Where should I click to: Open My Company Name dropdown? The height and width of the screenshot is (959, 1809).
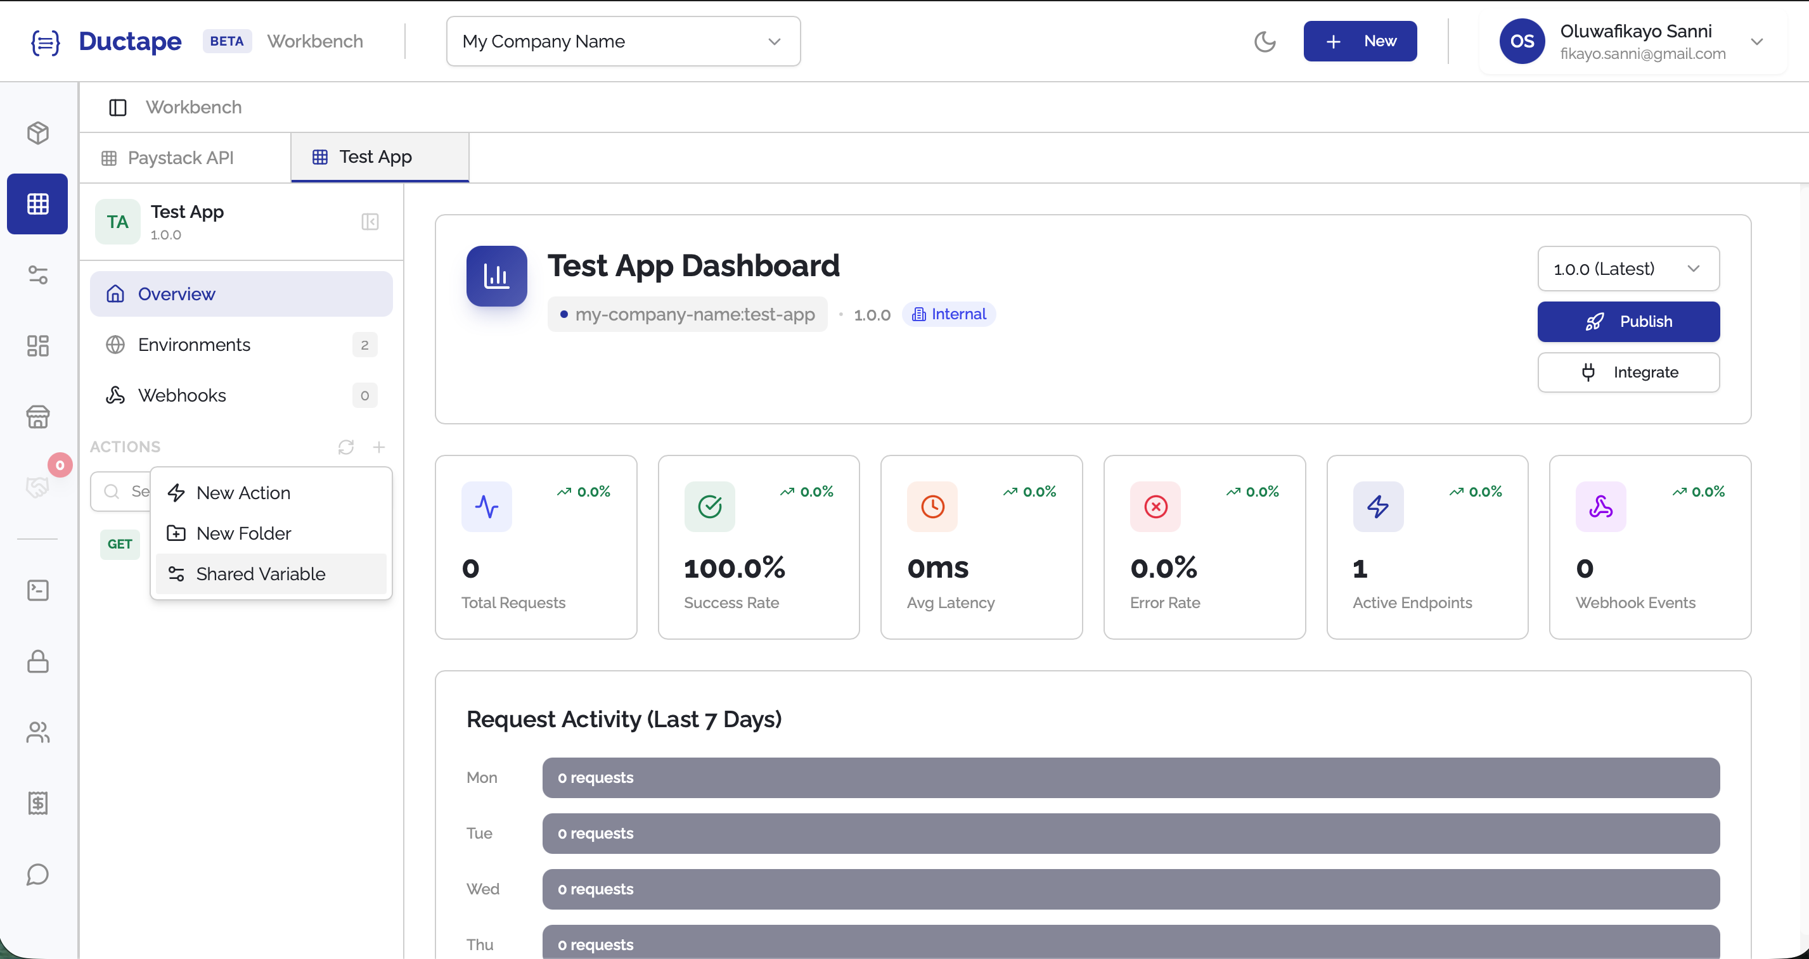click(x=623, y=41)
